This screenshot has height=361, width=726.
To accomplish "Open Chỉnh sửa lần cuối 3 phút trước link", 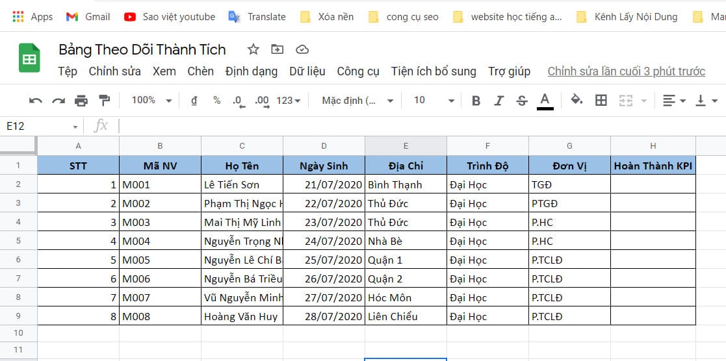I will [x=627, y=71].
